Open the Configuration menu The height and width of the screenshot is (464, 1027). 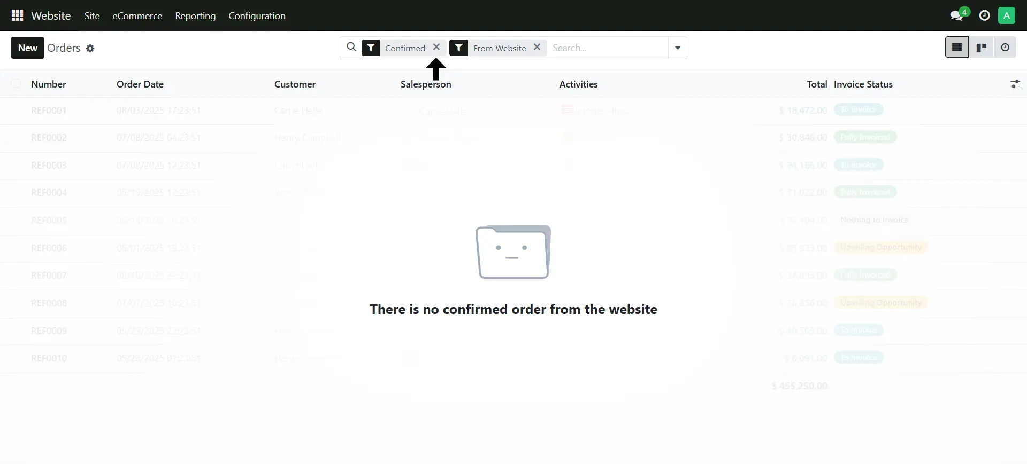pos(257,16)
